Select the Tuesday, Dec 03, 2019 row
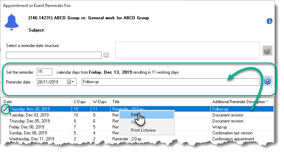Image resolution: width=284 pixels, height=153 pixels. [x=137, y=115]
